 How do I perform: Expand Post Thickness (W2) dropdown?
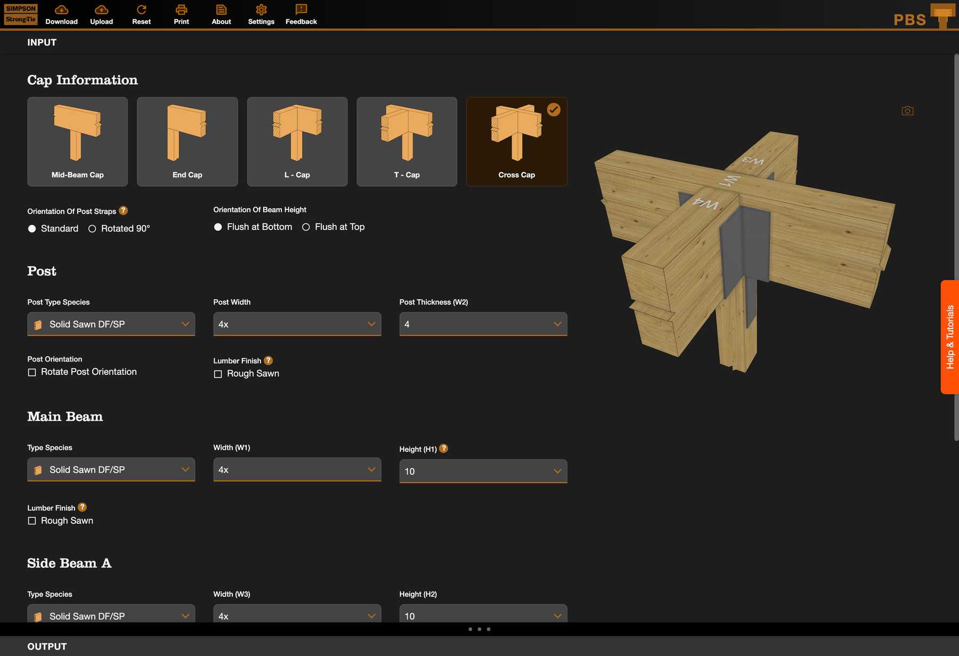483,324
